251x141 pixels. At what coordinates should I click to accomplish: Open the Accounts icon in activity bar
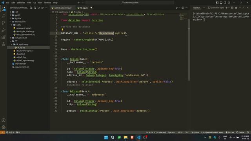(4, 120)
